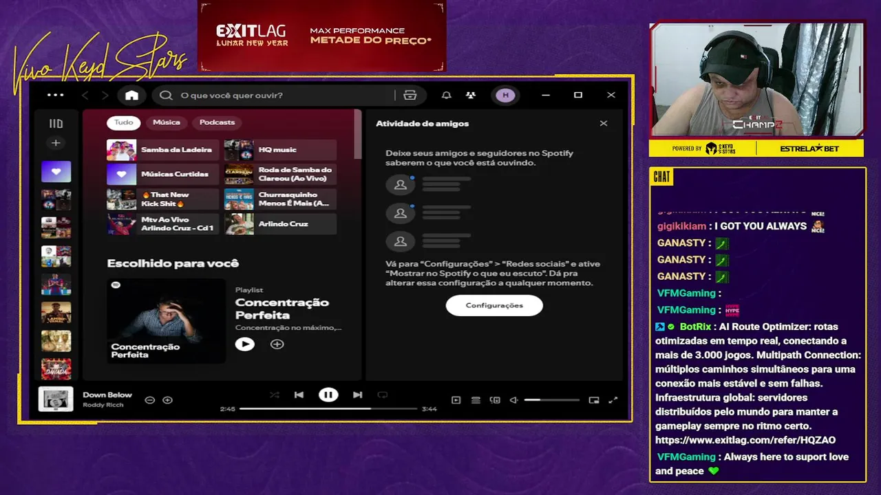Open the exitlag.com referral link in chat
The image size is (881, 495).
(x=745, y=440)
